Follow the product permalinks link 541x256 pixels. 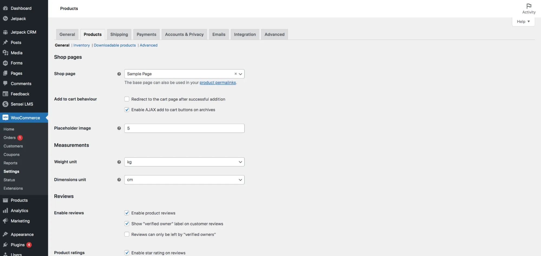tap(218, 83)
